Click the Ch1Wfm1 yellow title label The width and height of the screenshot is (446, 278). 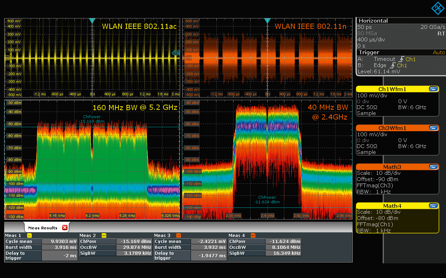(x=392, y=89)
